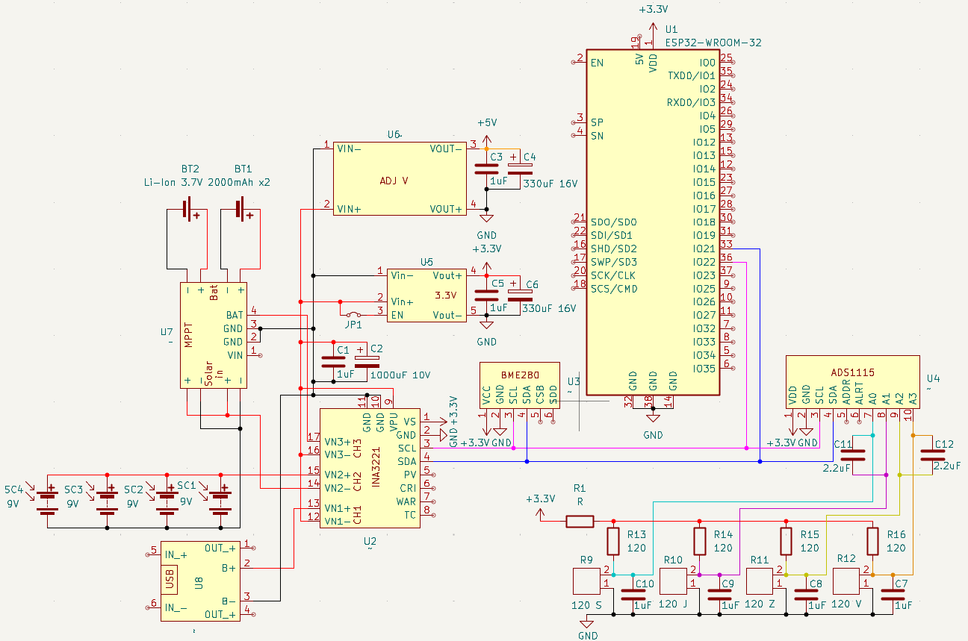
Task: Click the INA3221 current monitor symbol
Action: click(369, 468)
